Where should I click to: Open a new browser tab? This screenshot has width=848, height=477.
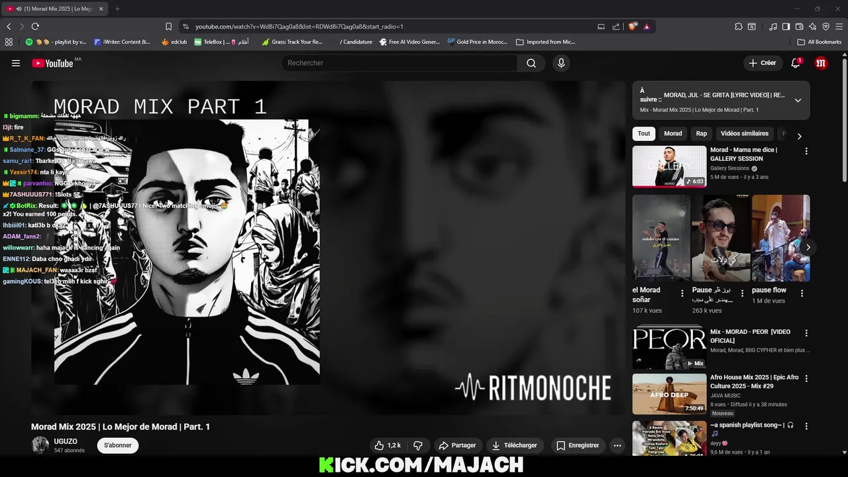coord(117,9)
